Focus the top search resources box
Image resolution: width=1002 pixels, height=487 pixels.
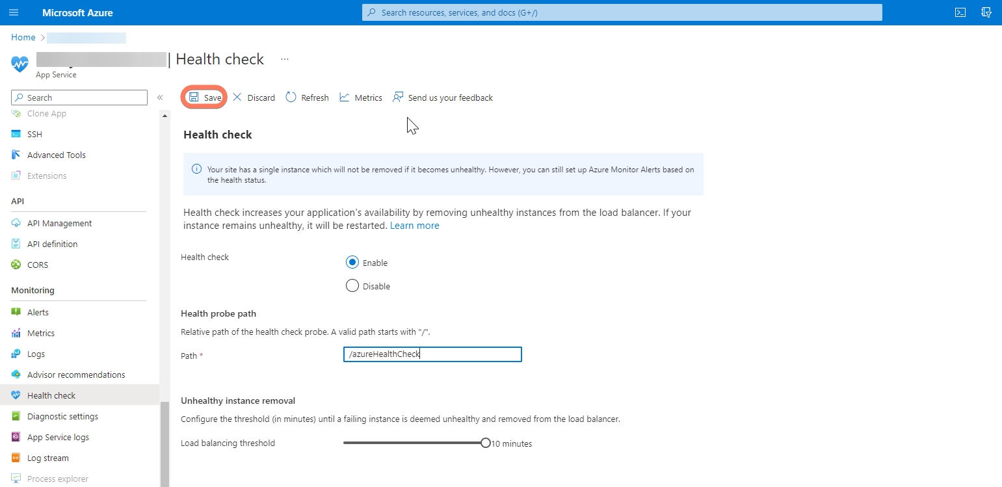(622, 12)
